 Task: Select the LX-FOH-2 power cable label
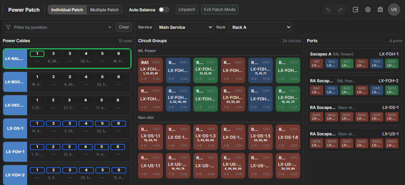(x=15, y=175)
